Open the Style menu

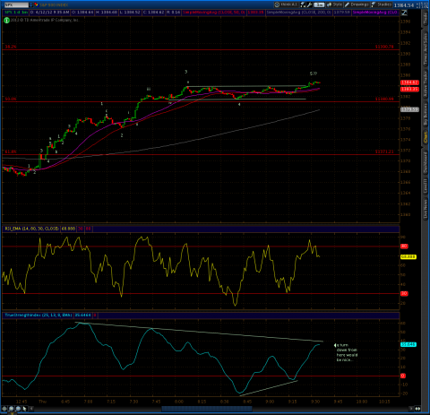click(x=335, y=4)
